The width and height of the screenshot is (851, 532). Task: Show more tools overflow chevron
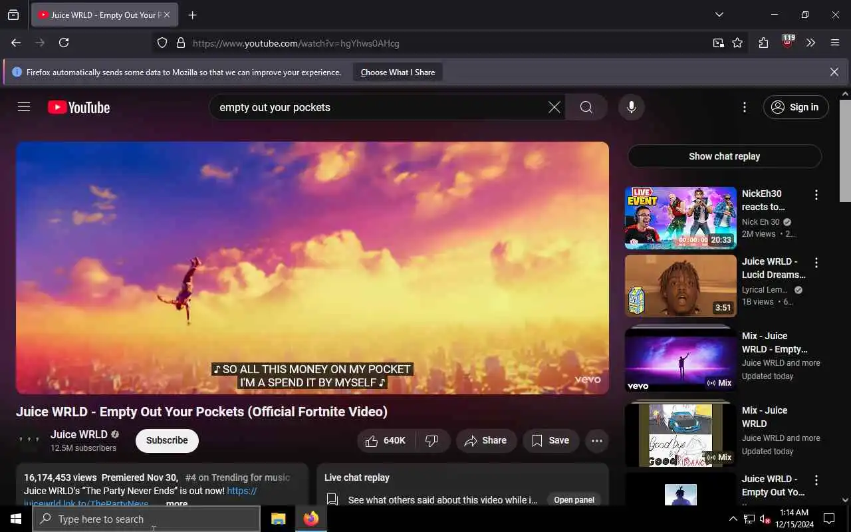pyautogui.click(x=811, y=43)
